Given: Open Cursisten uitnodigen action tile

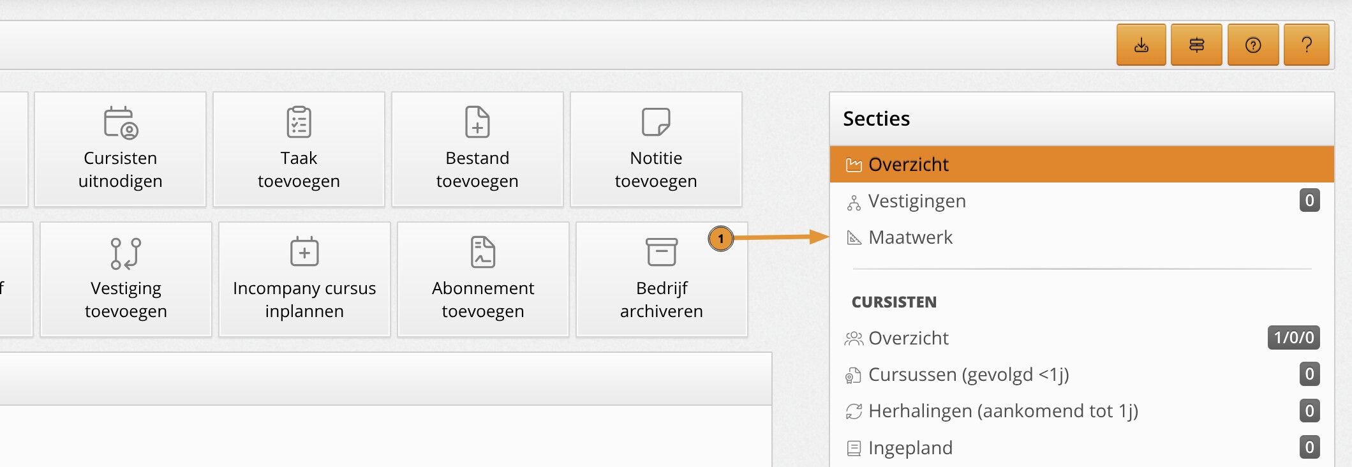Looking at the screenshot, I should tap(120, 149).
